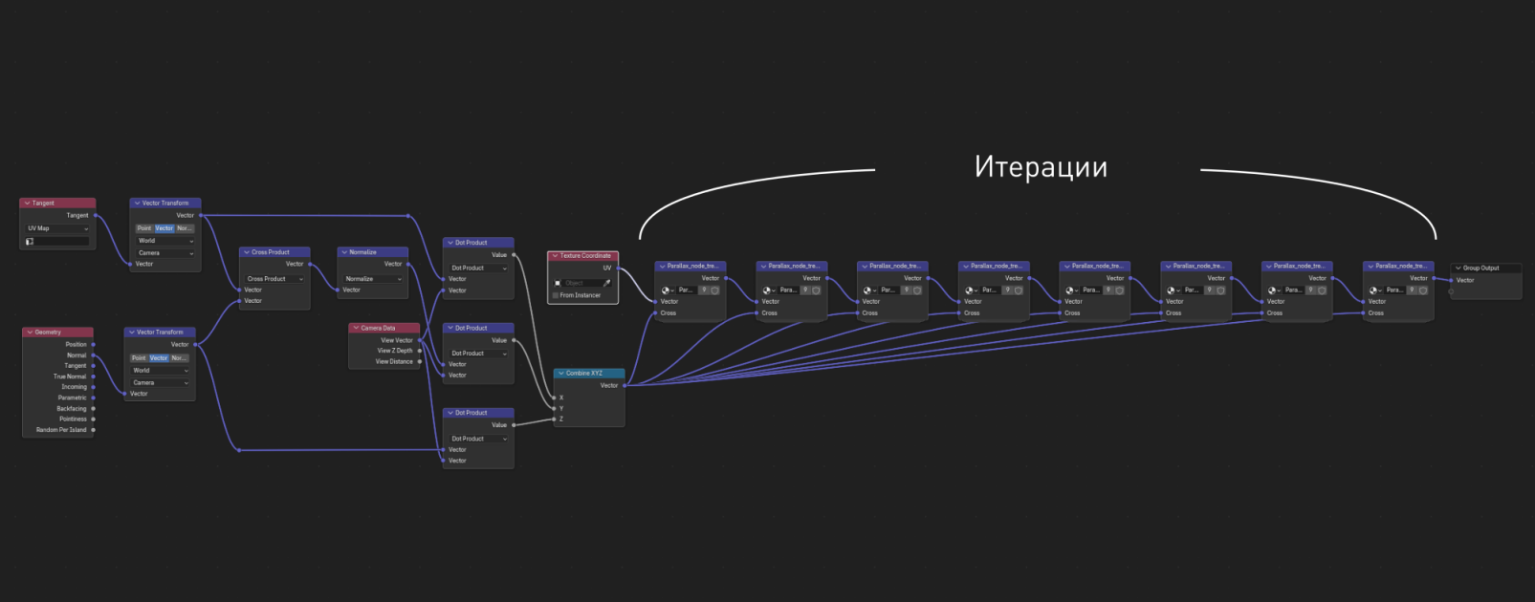Enable the From Instancer checkbox
Screen dimensions: 1535x602
tap(556, 295)
